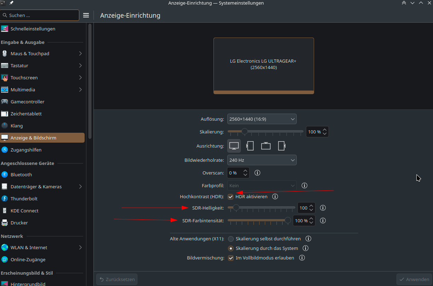Expand Multimedia submenu
This screenshot has width=433, height=286.
point(80,90)
